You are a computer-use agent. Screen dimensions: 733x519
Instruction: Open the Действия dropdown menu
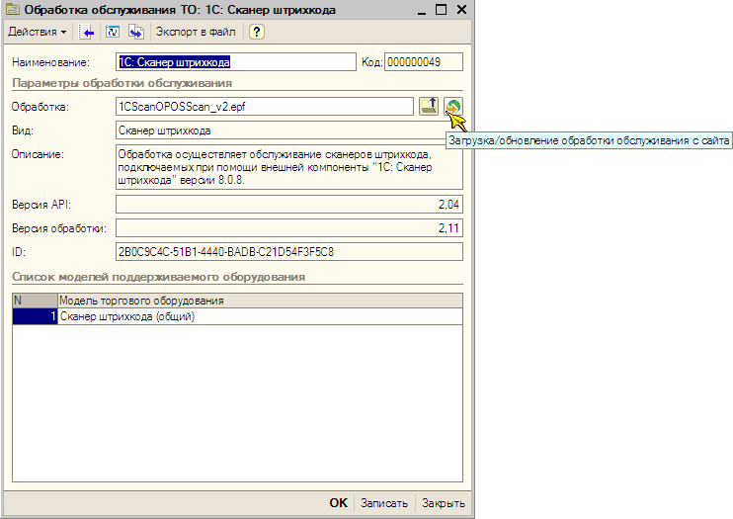click(38, 32)
